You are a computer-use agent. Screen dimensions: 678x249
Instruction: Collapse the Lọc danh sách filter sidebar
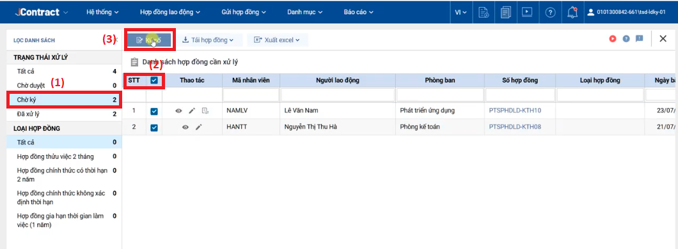click(x=116, y=40)
